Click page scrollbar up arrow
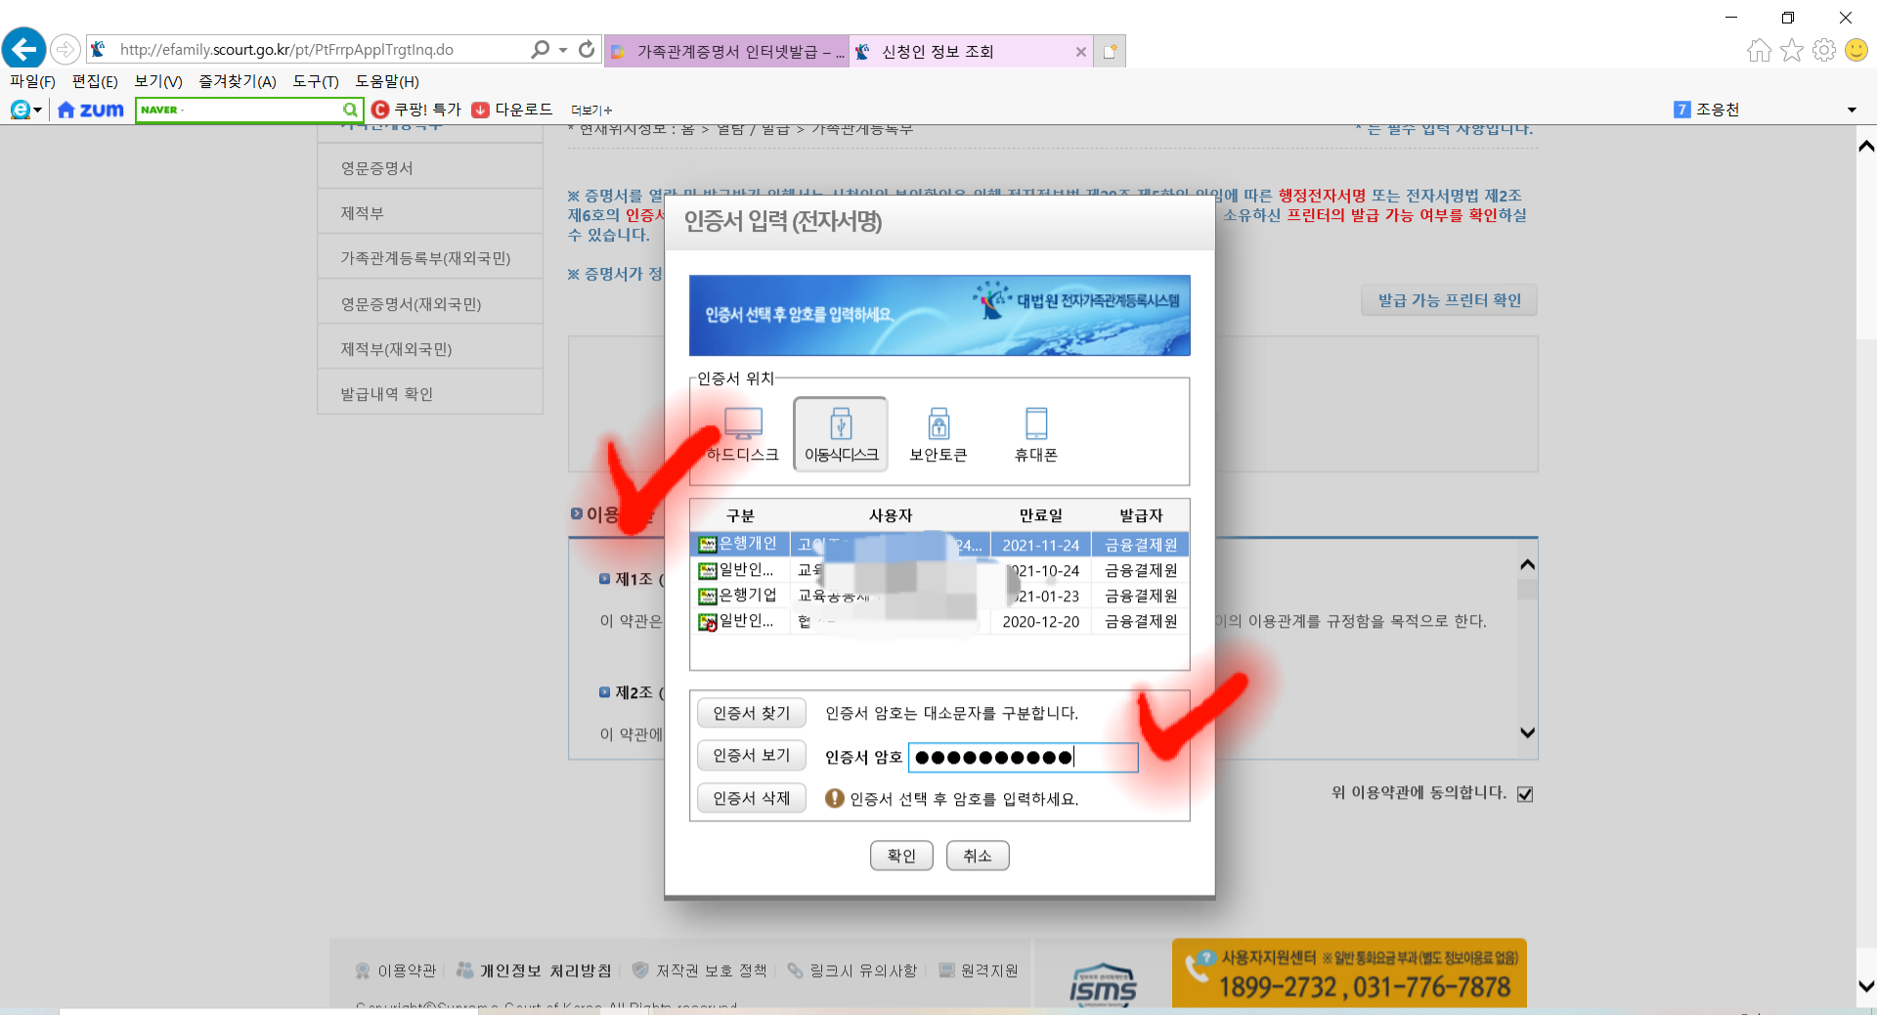This screenshot has height=1015, width=1877. tap(1865, 146)
